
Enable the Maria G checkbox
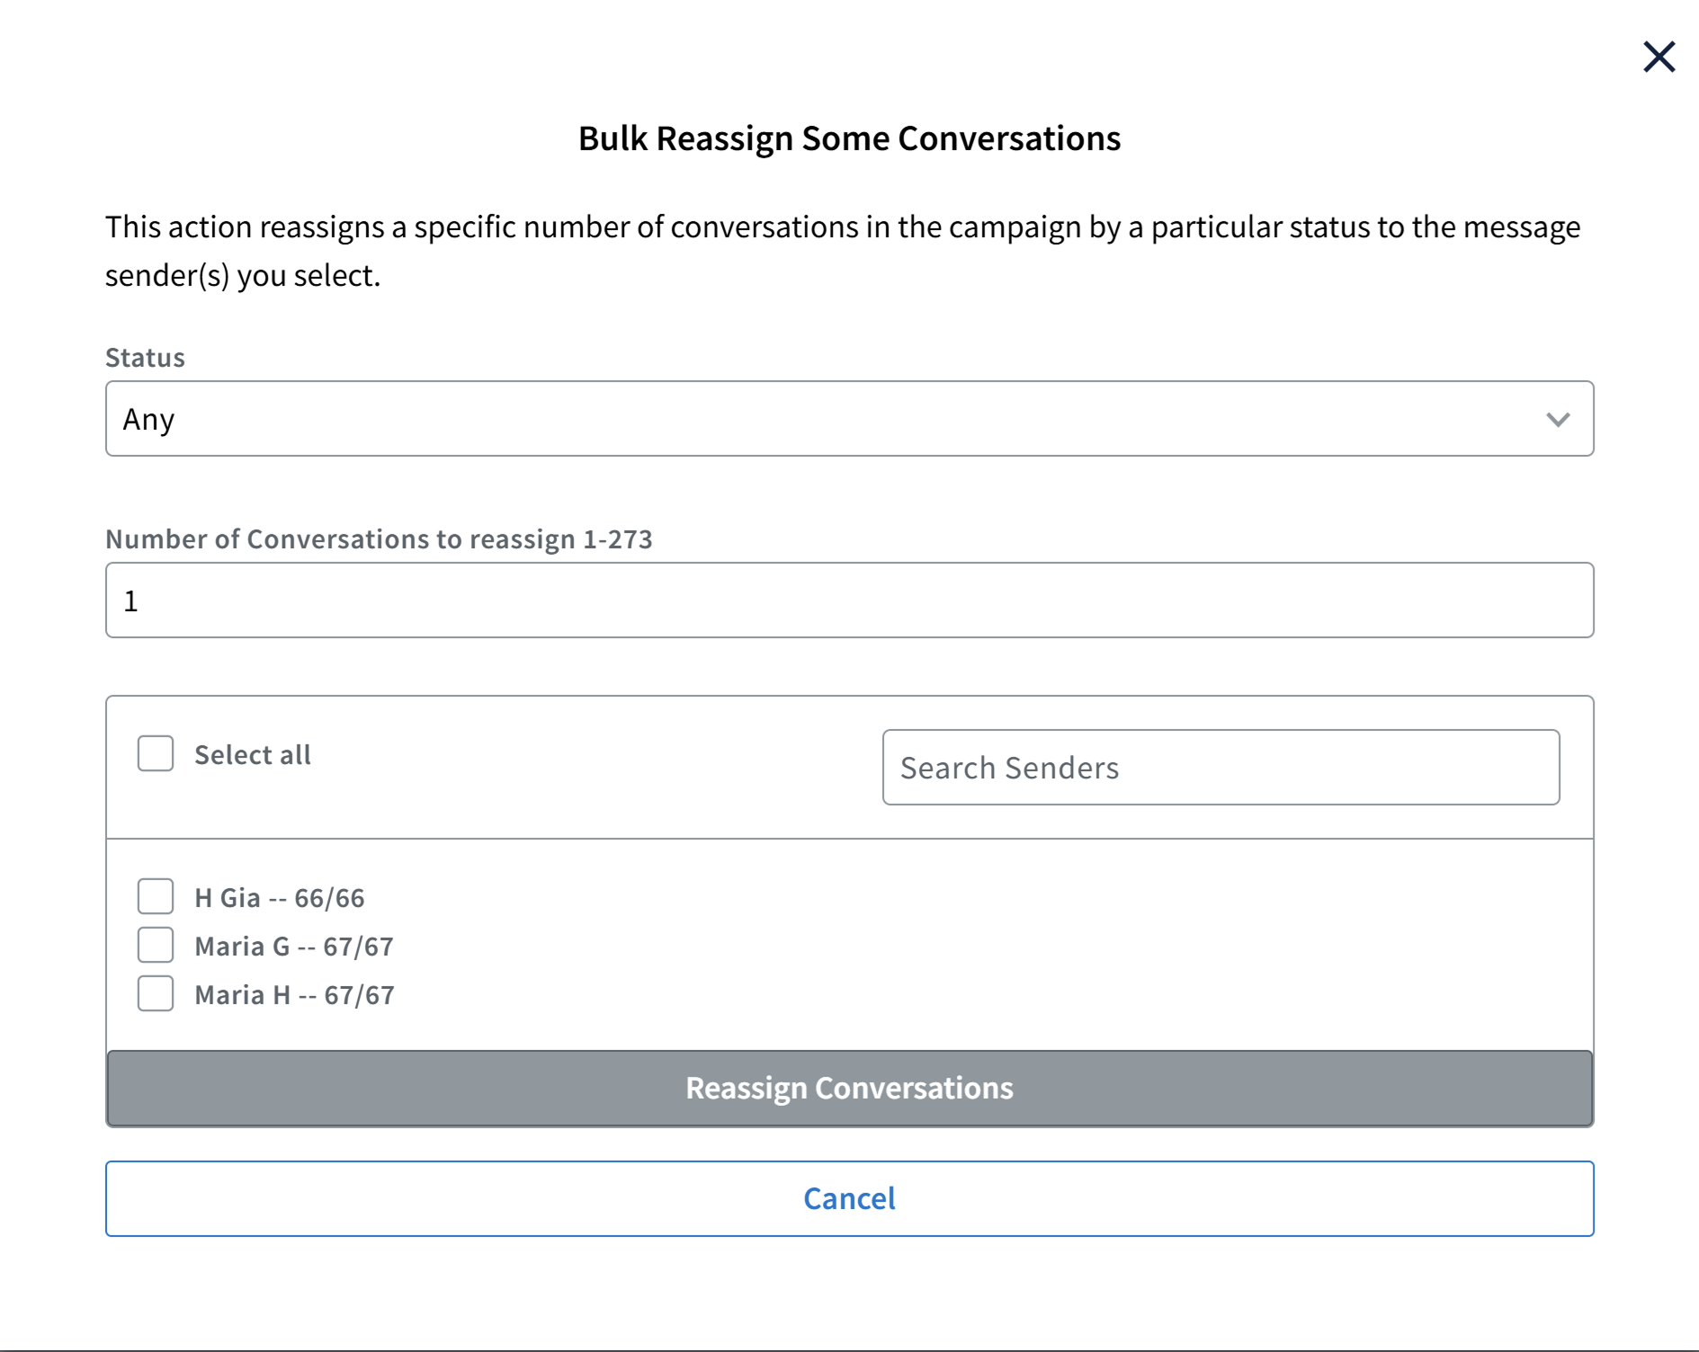click(155, 945)
